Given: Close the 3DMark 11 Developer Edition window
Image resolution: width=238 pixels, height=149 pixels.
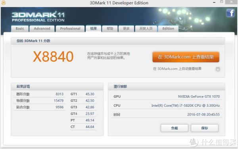Looking at the screenshot, I should (x=231, y=2).
